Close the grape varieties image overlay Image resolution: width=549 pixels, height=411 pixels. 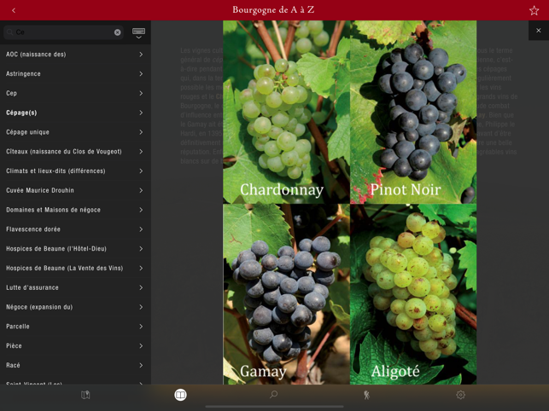(539, 31)
